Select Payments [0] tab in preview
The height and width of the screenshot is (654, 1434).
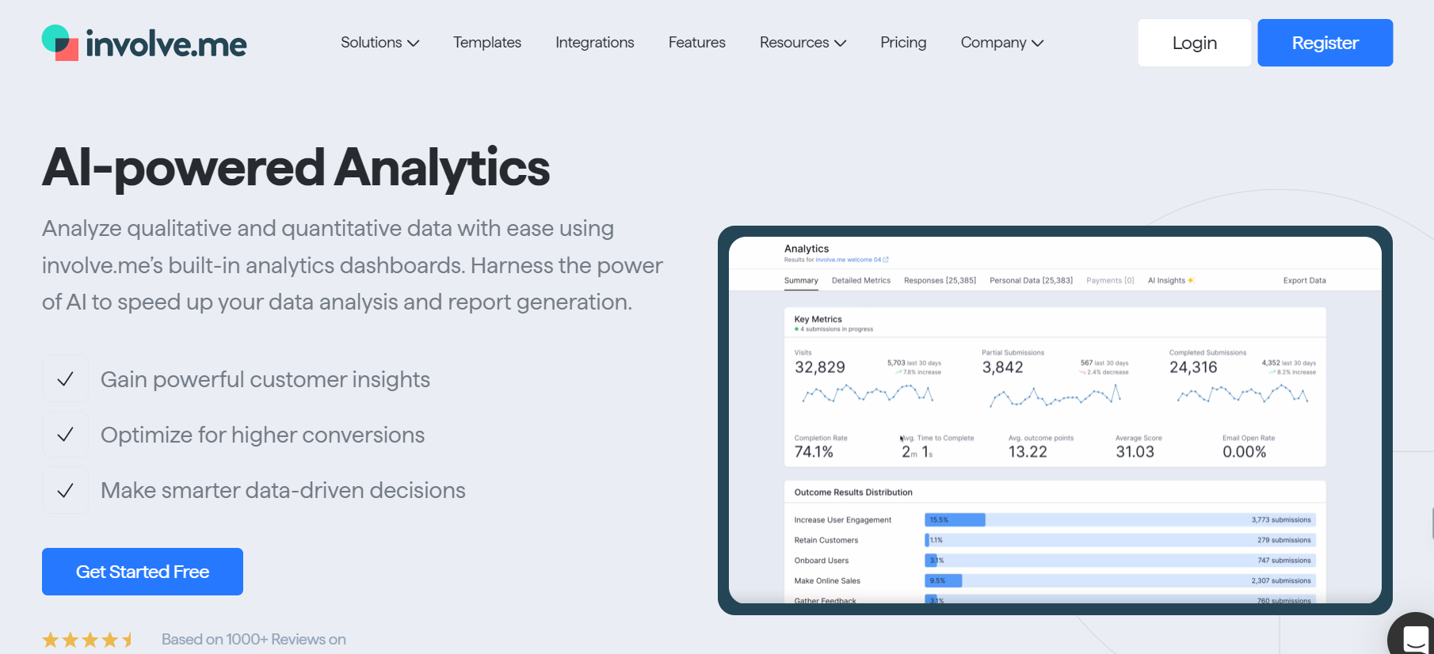click(x=1110, y=281)
